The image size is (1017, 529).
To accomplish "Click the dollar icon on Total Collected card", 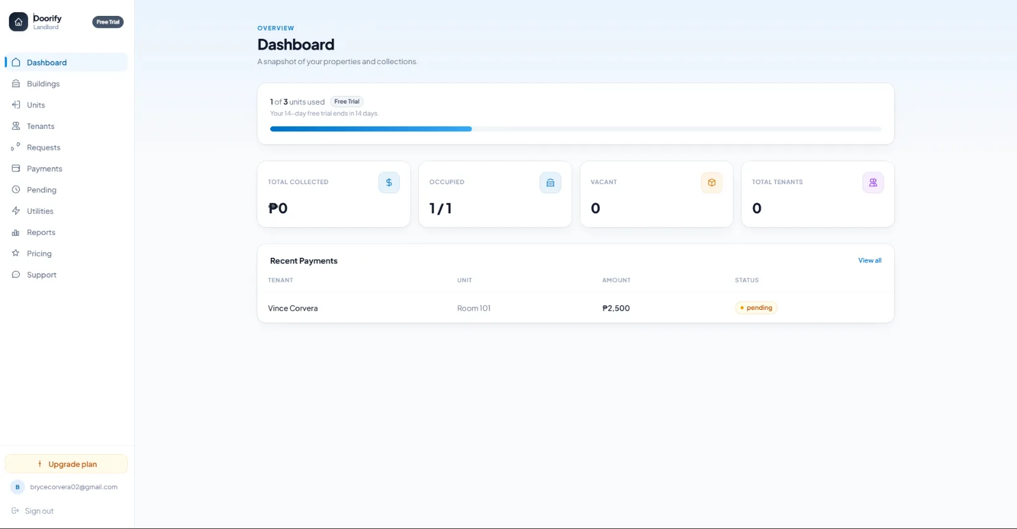I will pos(389,182).
